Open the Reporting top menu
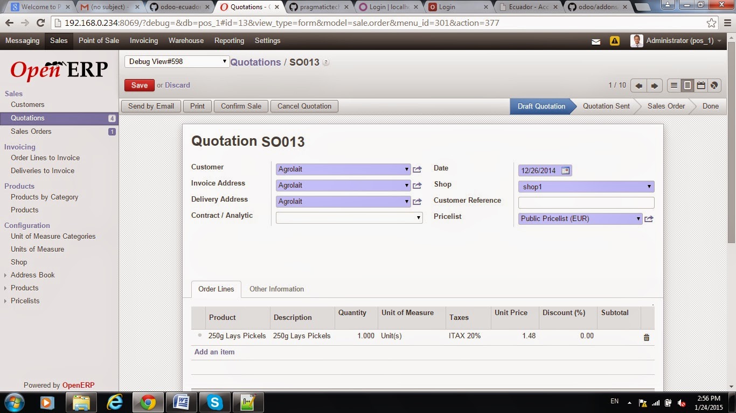The height and width of the screenshot is (413, 736). pyautogui.click(x=229, y=41)
